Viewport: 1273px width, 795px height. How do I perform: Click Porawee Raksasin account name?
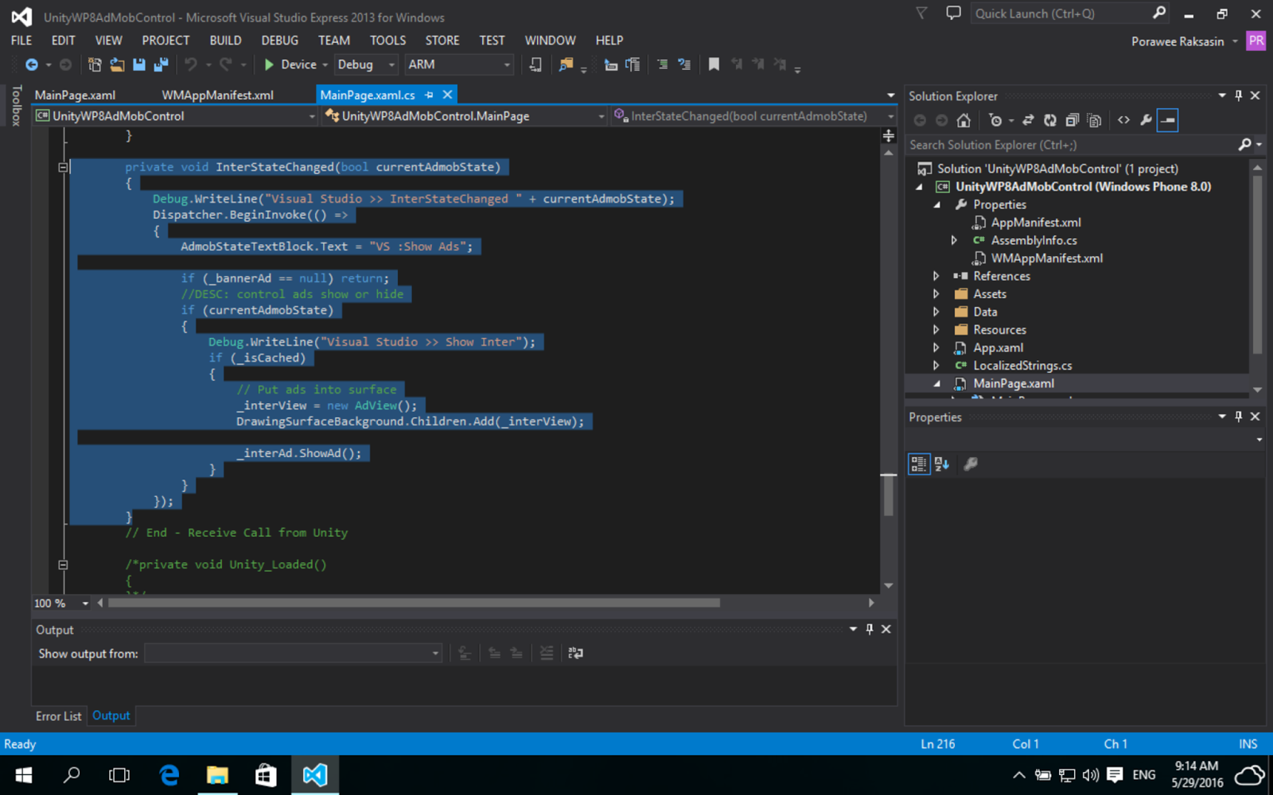coord(1178,41)
